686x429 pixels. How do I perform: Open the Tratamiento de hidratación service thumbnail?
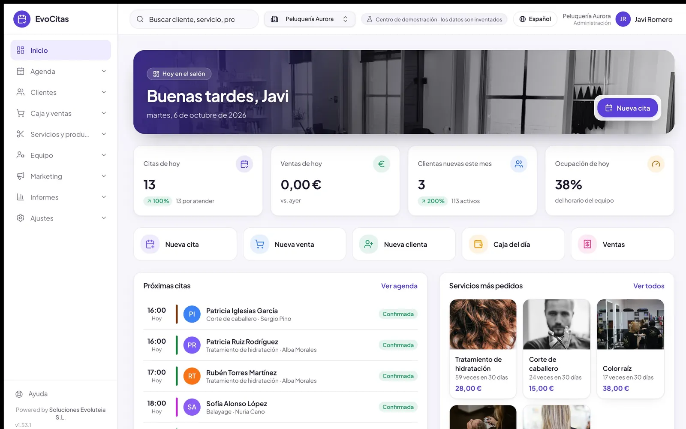(483, 324)
